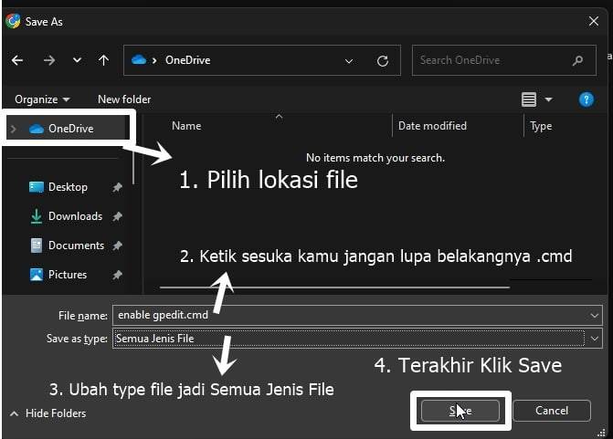Open the Organize menu

click(42, 99)
